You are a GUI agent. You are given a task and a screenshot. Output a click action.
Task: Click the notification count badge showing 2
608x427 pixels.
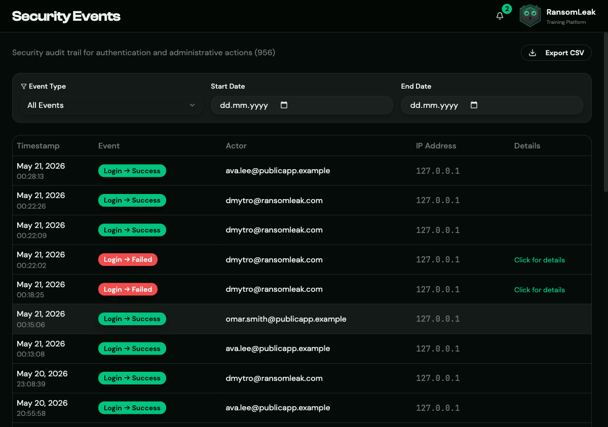tap(507, 9)
